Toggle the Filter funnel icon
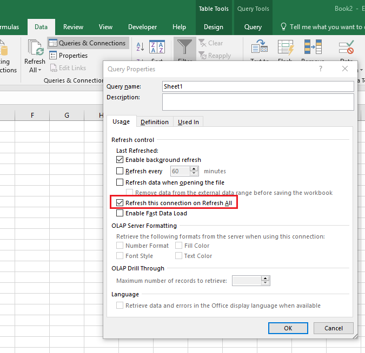The height and width of the screenshot is (353, 365). [x=185, y=47]
